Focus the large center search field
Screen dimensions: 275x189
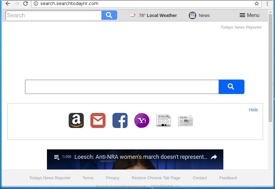(122, 87)
